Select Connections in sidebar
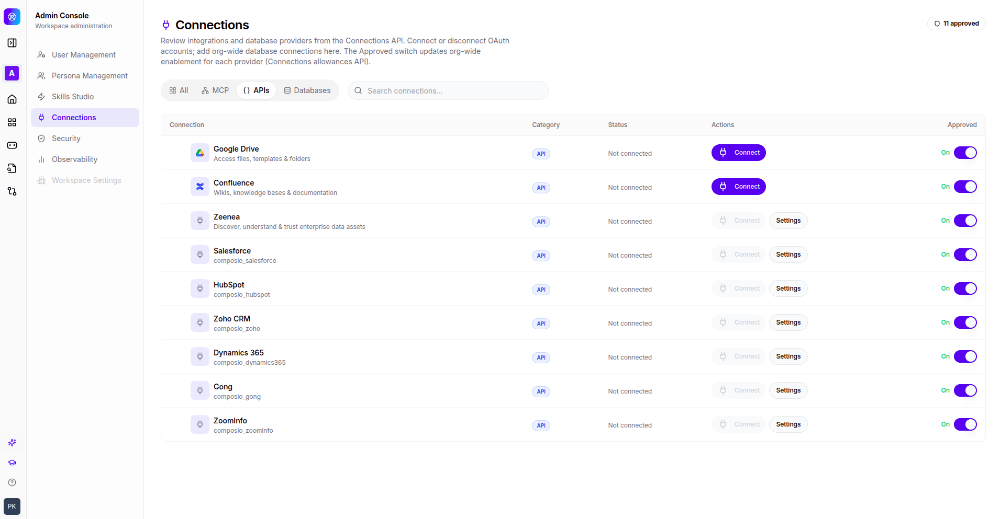The width and height of the screenshot is (1000, 519). [85, 118]
